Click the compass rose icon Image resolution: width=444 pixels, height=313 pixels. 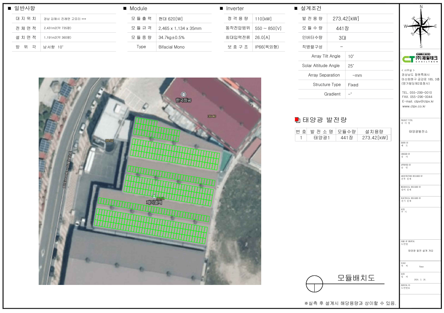pyautogui.click(x=421, y=26)
